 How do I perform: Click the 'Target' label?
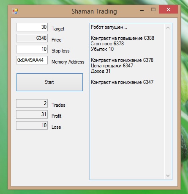tap(58, 29)
